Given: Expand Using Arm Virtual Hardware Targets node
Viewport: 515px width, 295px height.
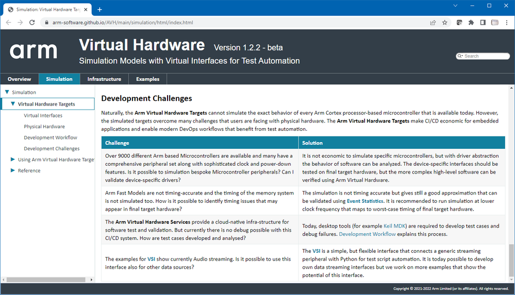Looking at the screenshot, I should [x=13, y=159].
